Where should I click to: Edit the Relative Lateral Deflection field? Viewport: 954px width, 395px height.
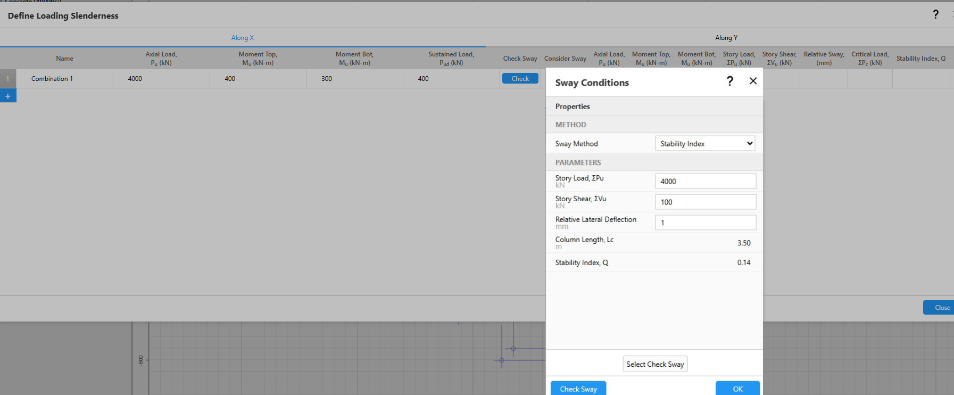pos(705,223)
